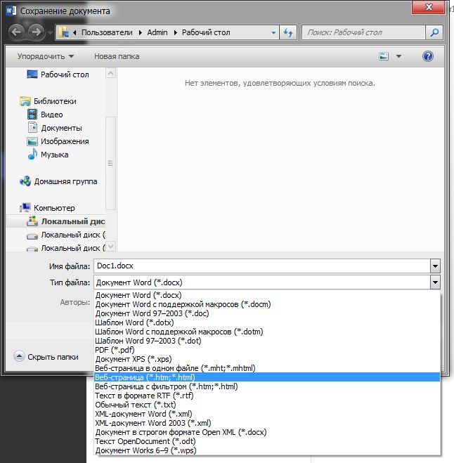
Task: Click the back navigation arrow button
Action: coord(18,32)
